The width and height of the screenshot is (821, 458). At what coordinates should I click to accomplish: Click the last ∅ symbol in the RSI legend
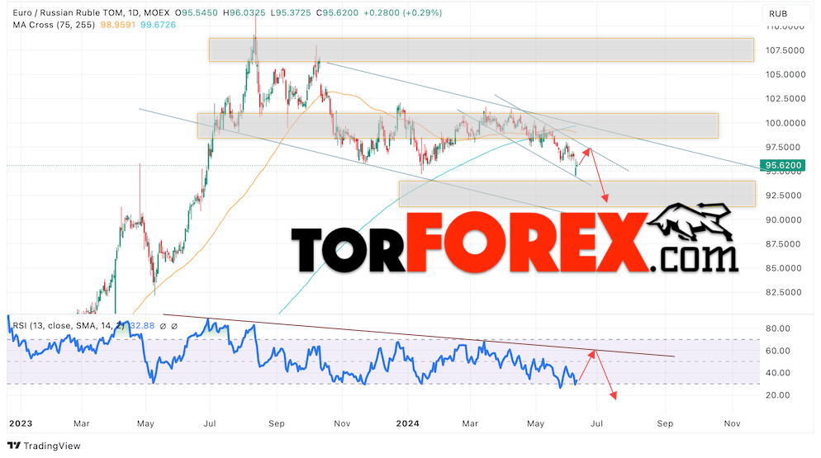[174, 326]
